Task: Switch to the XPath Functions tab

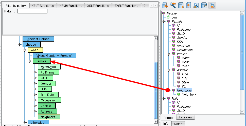Action: [71, 6]
